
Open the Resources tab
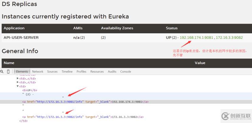[97, 72]
